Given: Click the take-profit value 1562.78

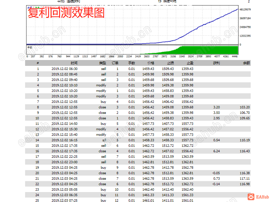Looking at the screenshot, I should click(x=187, y=168).
